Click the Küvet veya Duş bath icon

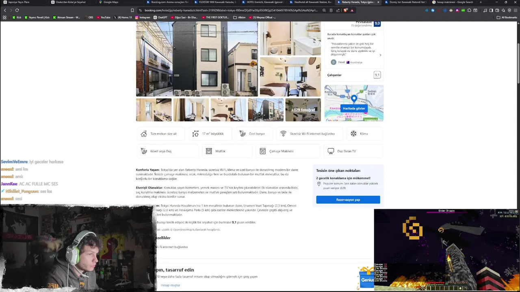coord(144,151)
